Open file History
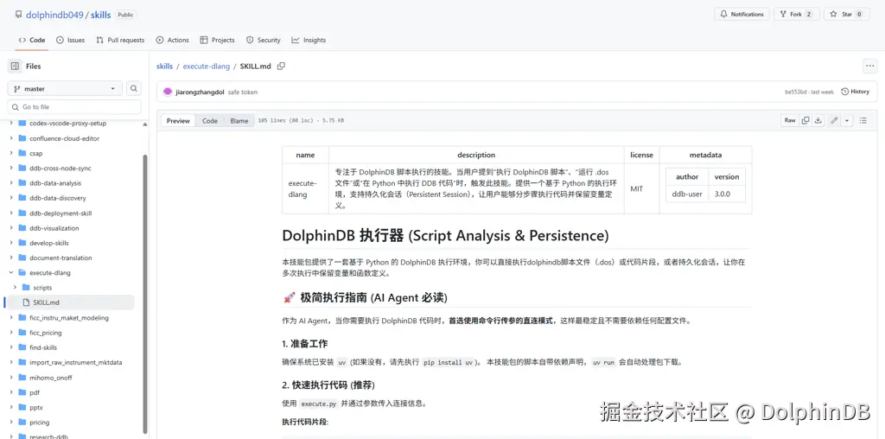The height and width of the screenshot is (439, 885). tap(855, 92)
